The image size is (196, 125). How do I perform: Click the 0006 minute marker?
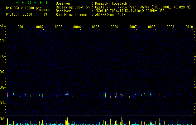coord(114,27)
